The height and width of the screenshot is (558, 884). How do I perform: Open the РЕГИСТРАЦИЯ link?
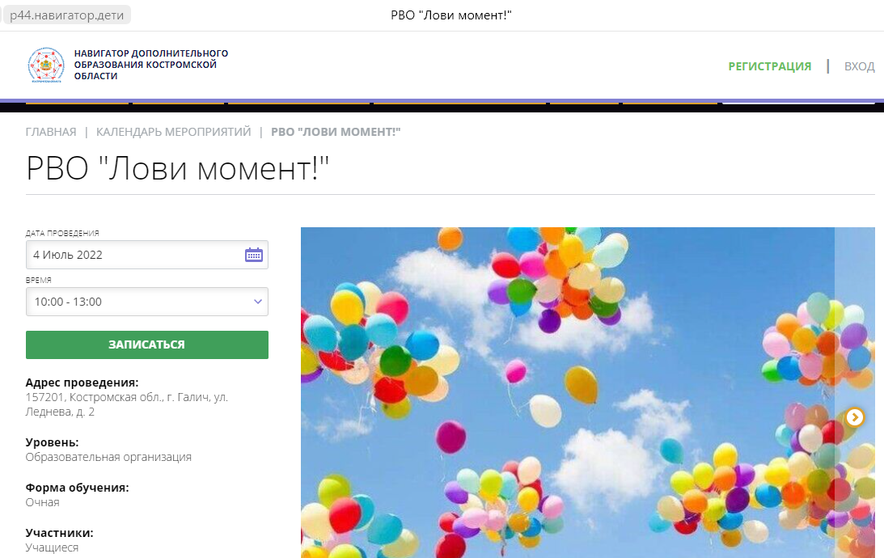[769, 66]
